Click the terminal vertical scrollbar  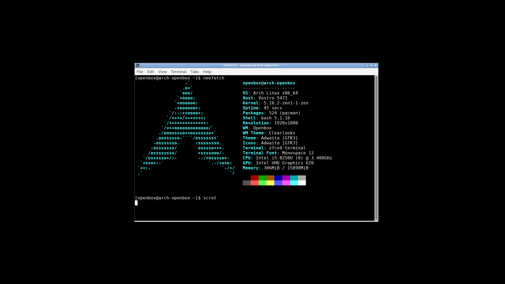tap(376, 148)
